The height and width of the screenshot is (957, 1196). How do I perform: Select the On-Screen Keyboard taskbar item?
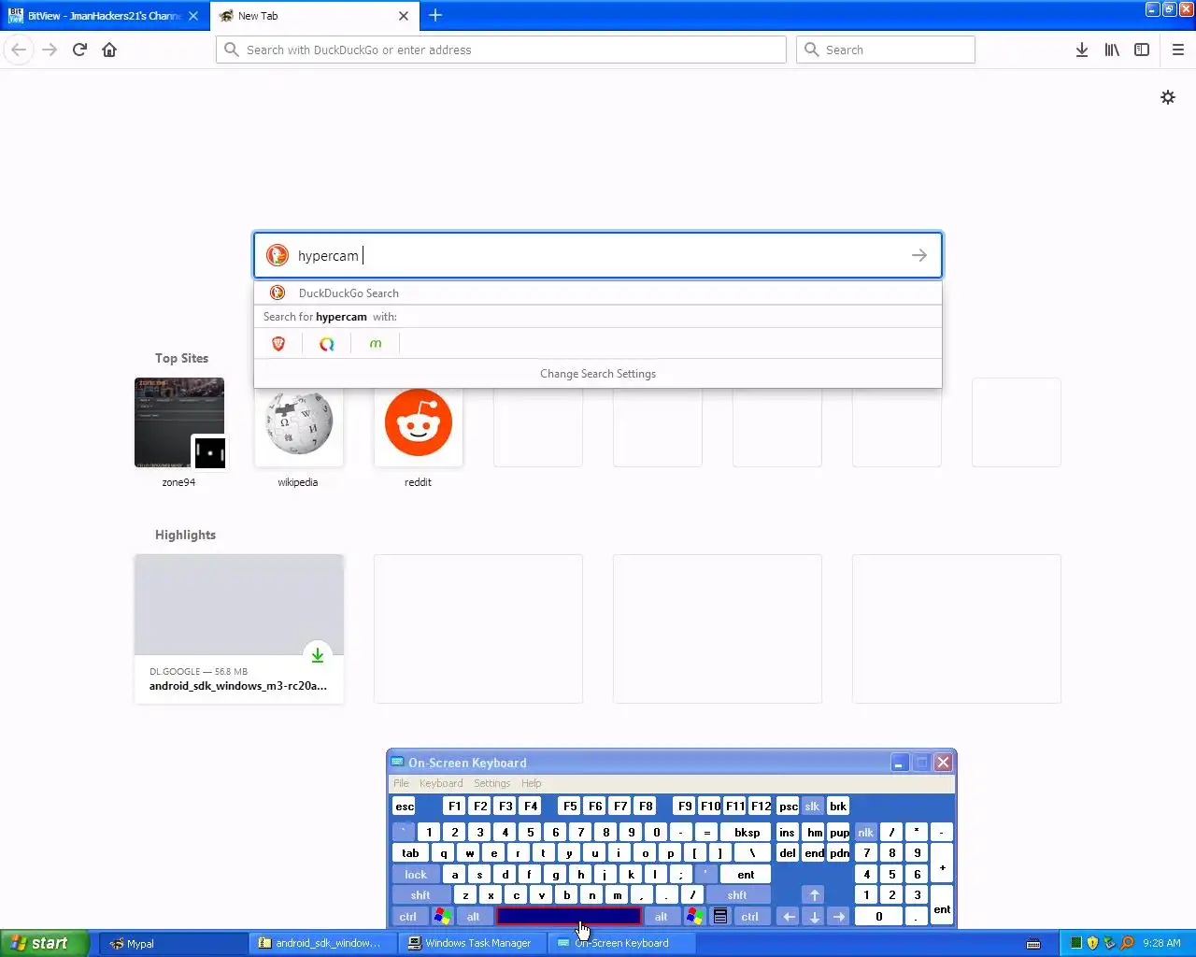[622, 944]
